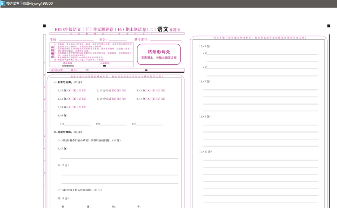Viewport: 337px width, 208px height.
Task: Click the 学校 blank line
Action: 76,40
